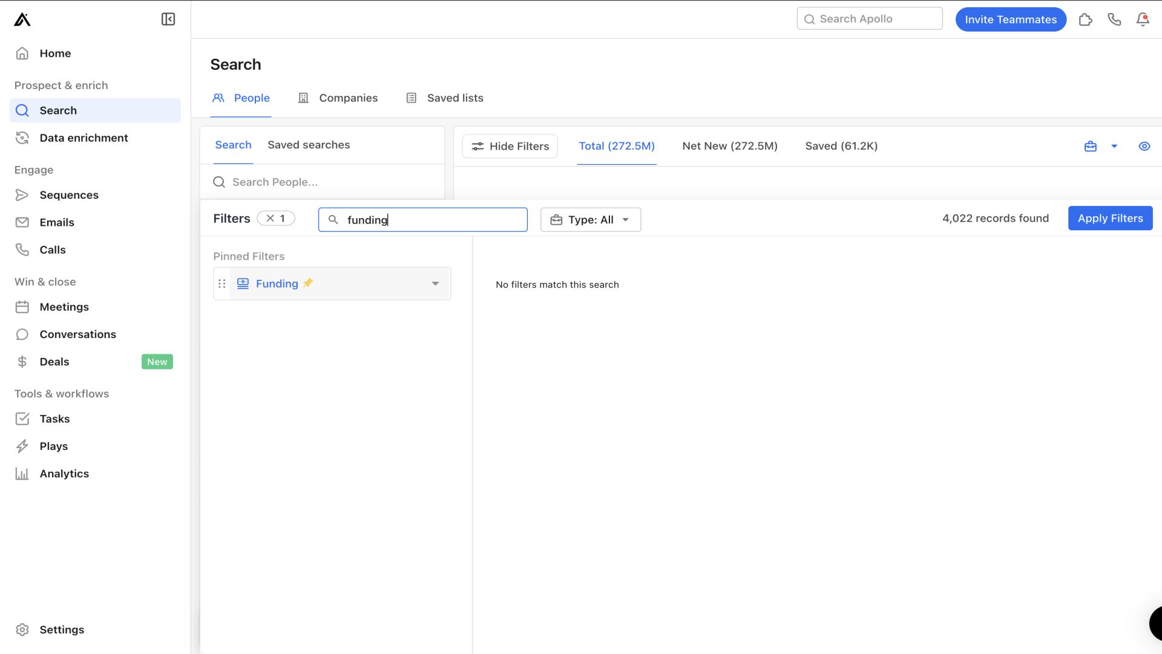
Task: Open Search in the sidebar
Action: pyautogui.click(x=95, y=110)
